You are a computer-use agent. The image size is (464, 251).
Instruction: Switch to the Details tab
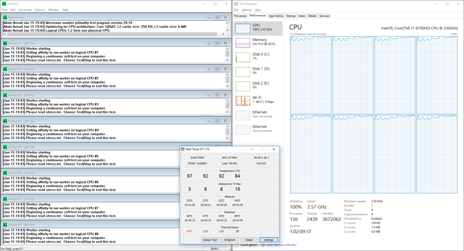(312, 16)
